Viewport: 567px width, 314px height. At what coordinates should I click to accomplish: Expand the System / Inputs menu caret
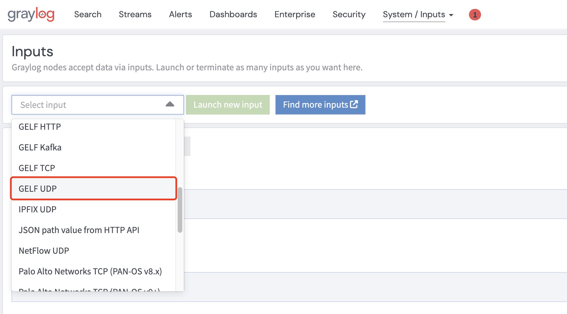451,15
